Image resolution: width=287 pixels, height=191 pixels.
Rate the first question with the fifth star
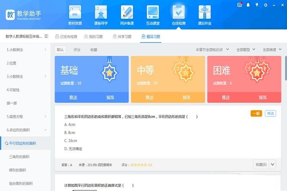click(145, 165)
